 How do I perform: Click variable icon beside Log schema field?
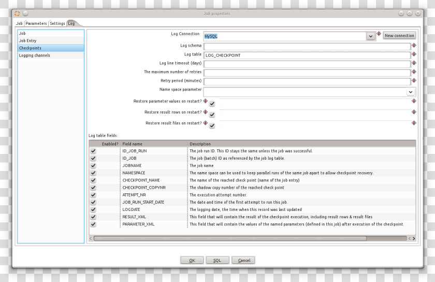(414, 45)
